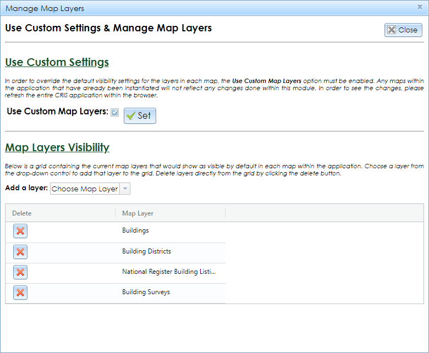Click the Use Custom Settings heading
The width and height of the screenshot is (429, 353).
(57, 62)
